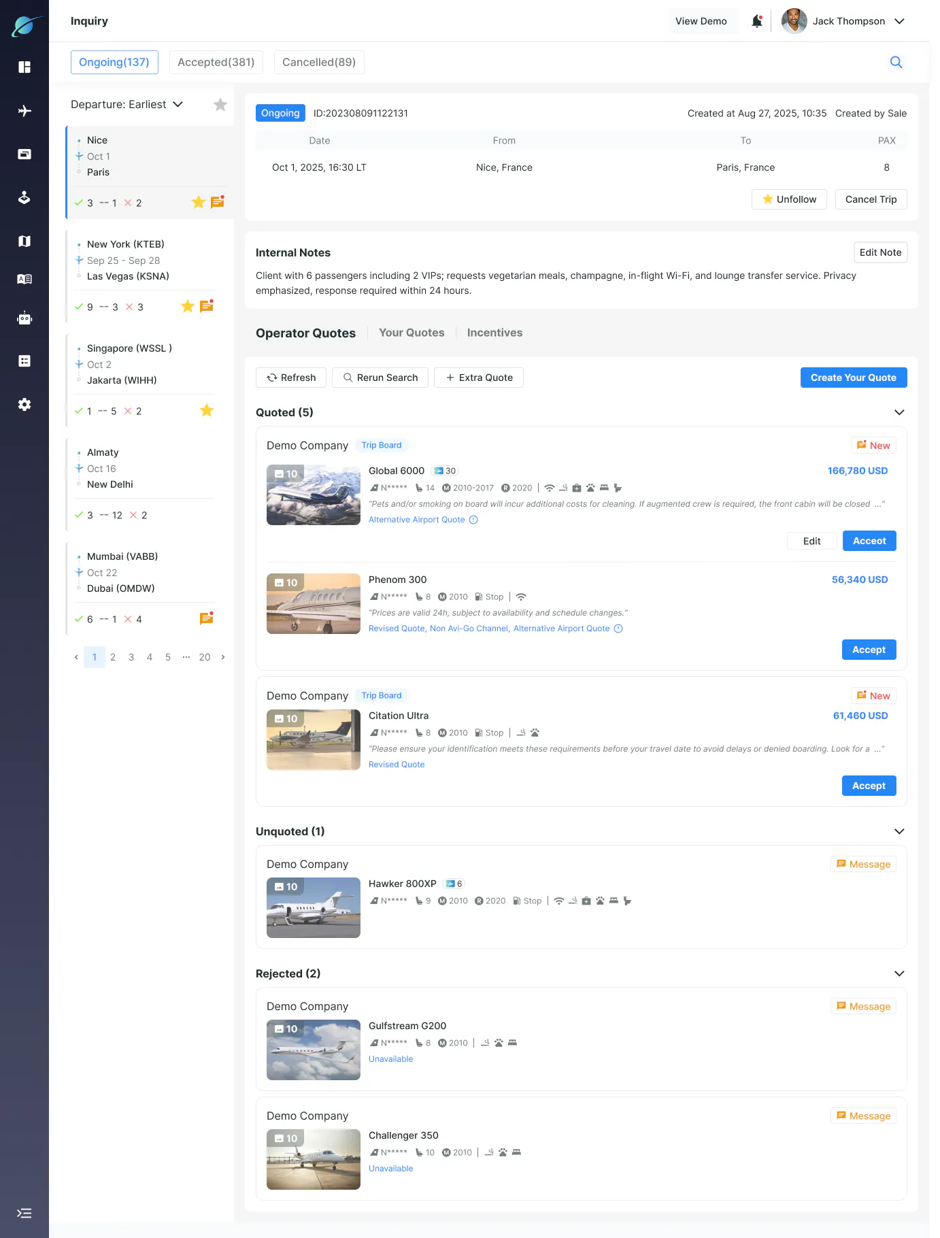This screenshot has width=940, height=1238.
Task: Open the card wallet icon in sidebar
Action: [x=24, y=154]
